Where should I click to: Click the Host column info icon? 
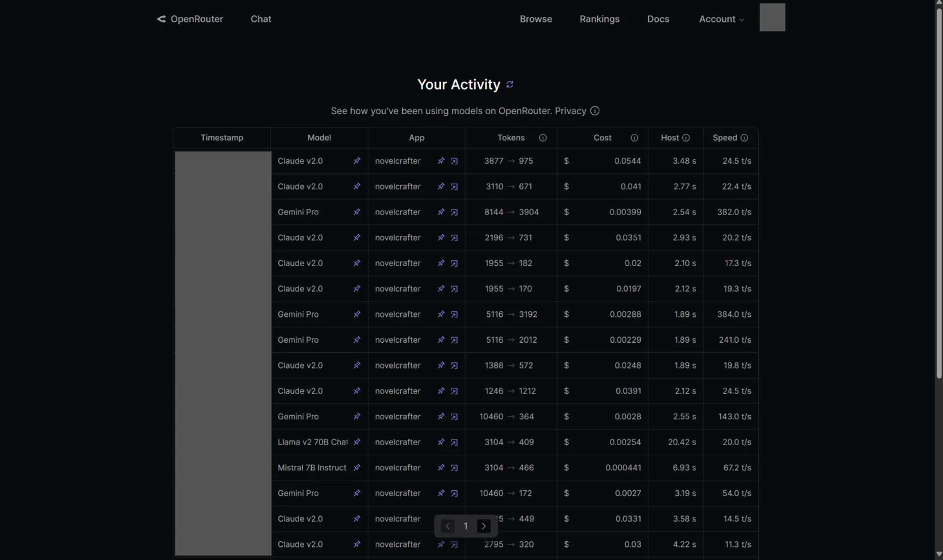(686, 138)
